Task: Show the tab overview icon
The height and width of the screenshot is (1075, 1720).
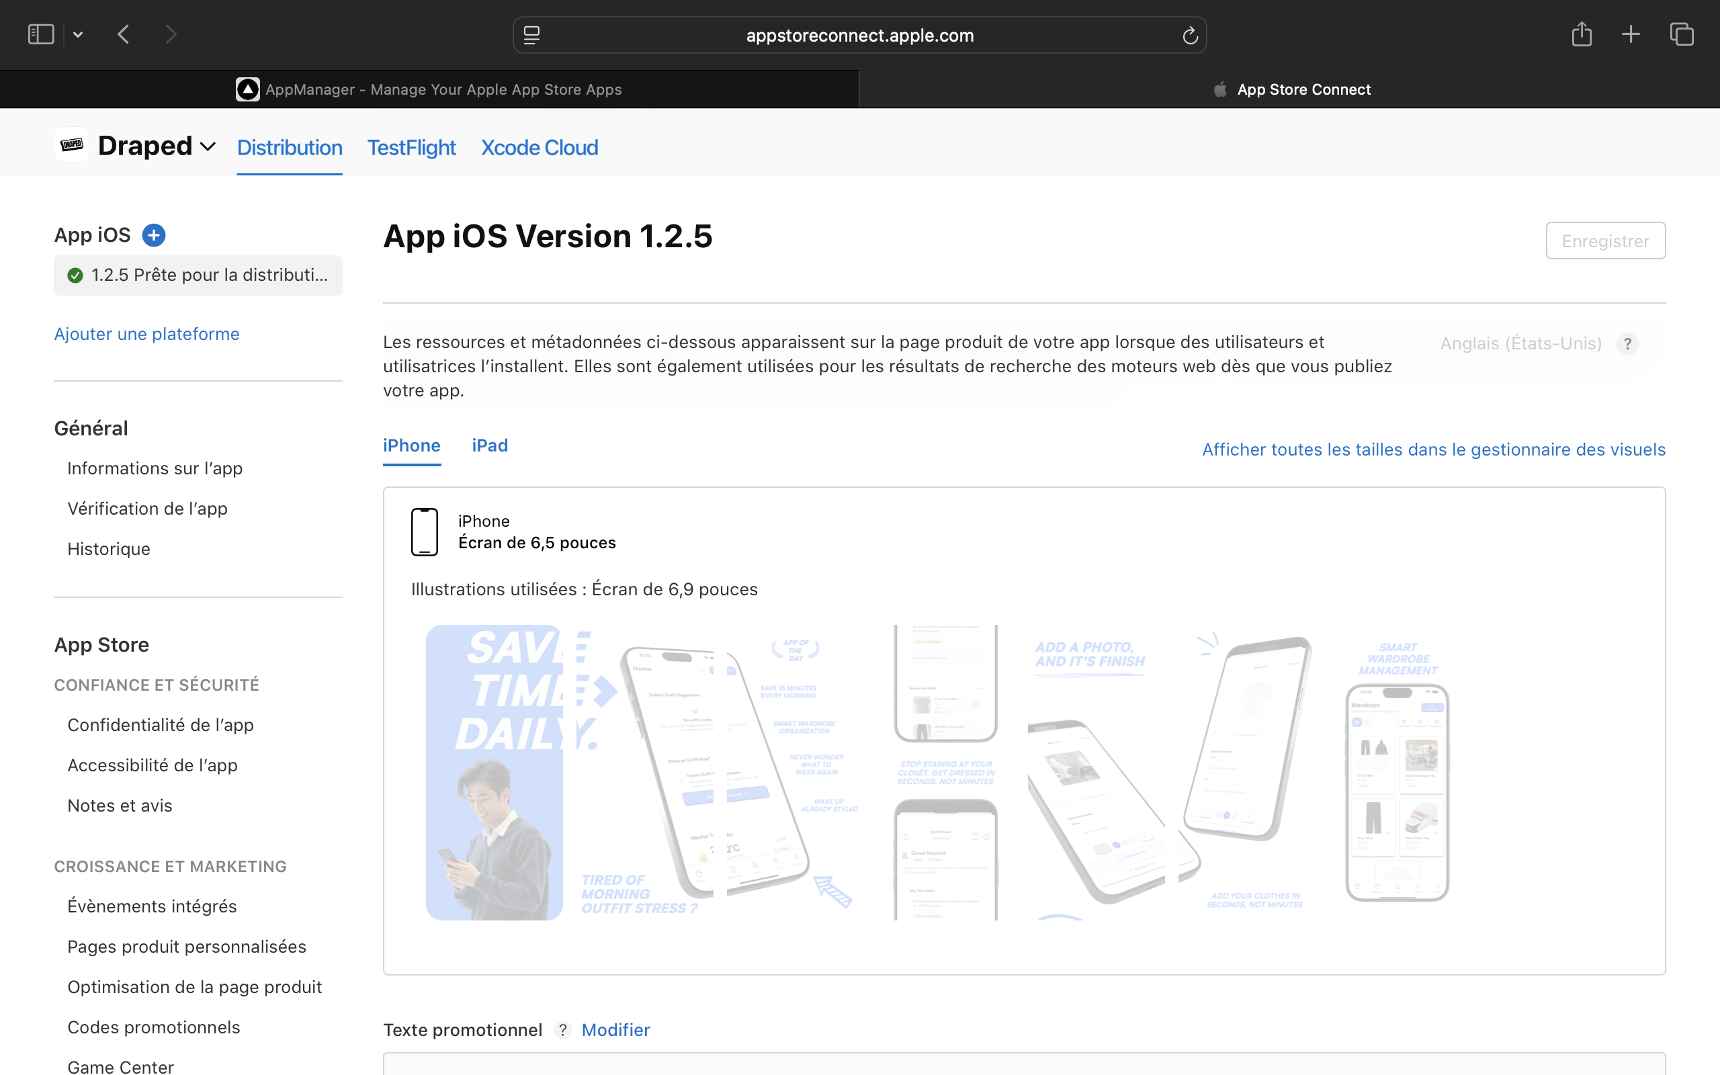Action: [x=1682, y=34]
